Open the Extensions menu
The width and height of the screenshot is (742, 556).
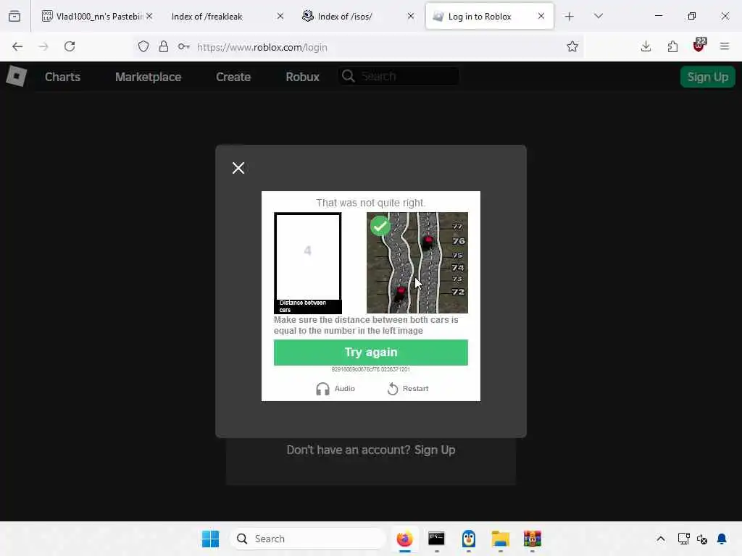point(672,46)
